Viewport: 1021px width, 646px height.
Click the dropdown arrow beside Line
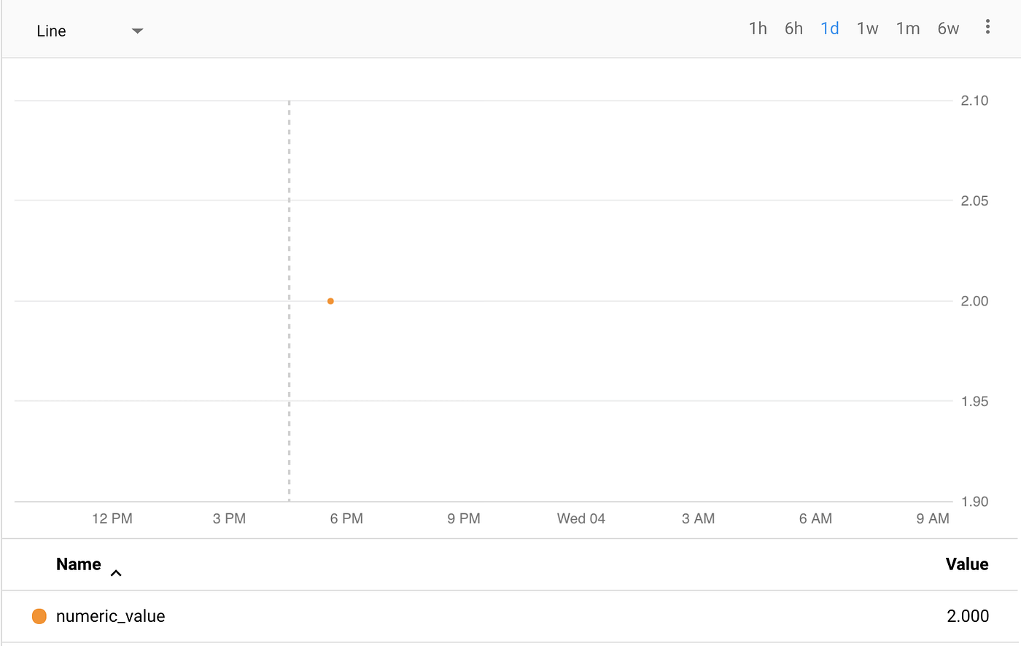coord(137,31)
